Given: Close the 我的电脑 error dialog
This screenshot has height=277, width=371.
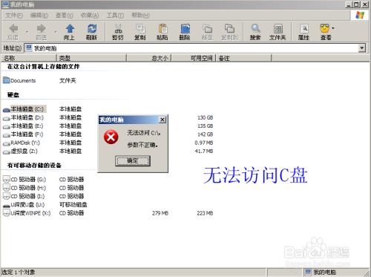Looking at the screenshot, I should click(162, 120).
